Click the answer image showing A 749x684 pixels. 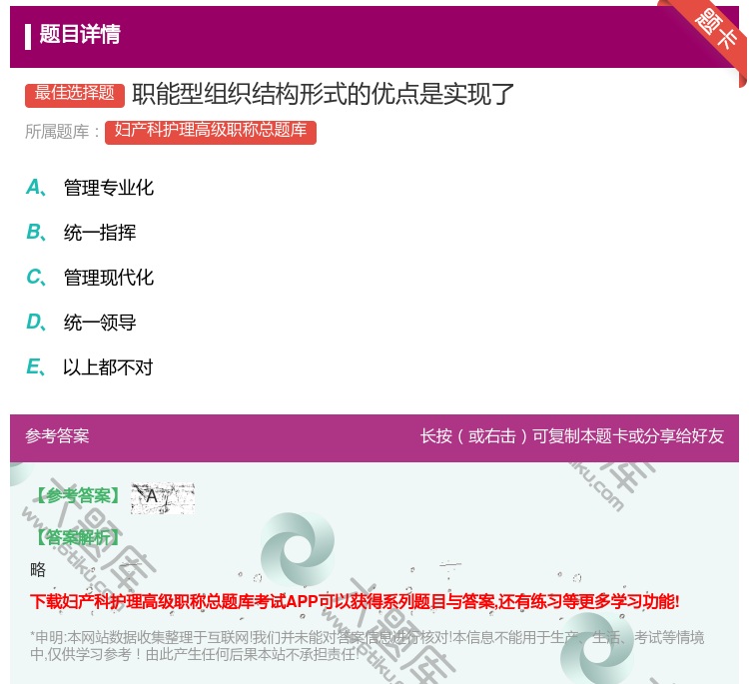click(163, 498)
